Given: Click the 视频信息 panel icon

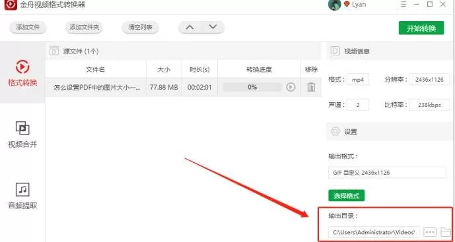Looking at the screenshot, I should pyautogui.click(x=335, y=51).
